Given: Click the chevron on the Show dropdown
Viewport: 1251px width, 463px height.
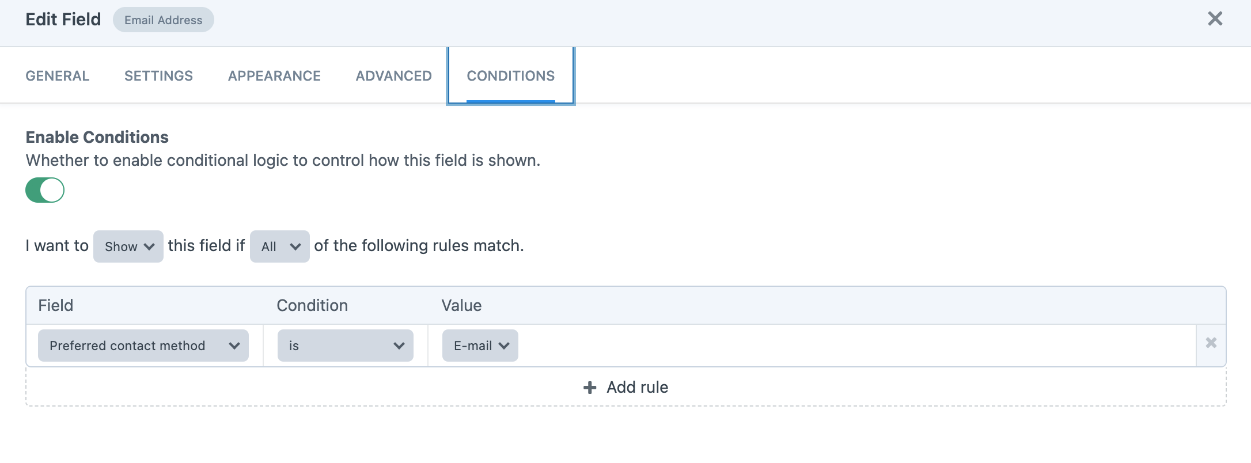Looking at the screenshot, I should (149, 246).
